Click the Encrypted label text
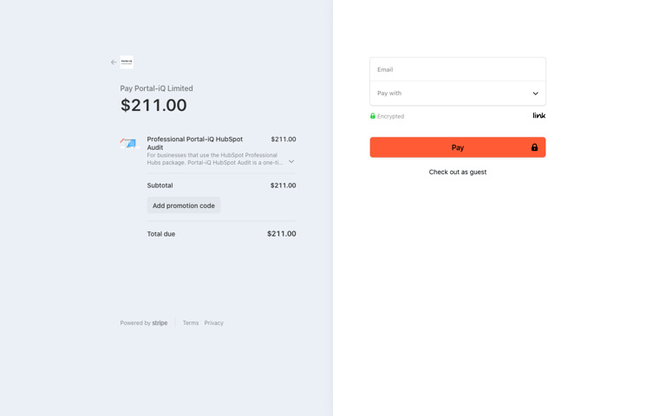The image size is (666, 416). pyautogui.click(x=391, y=116)
